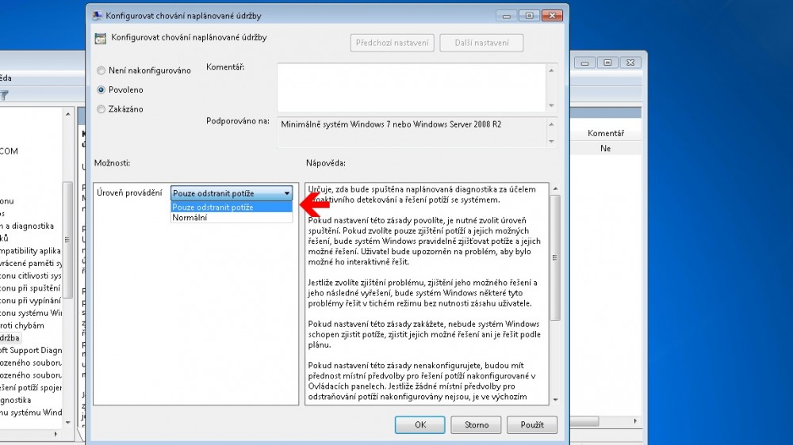Image resolution: width=793 pixels, height=445 pixels.
Task: Click "Další nastavení" button
Action: coord(481,43)
